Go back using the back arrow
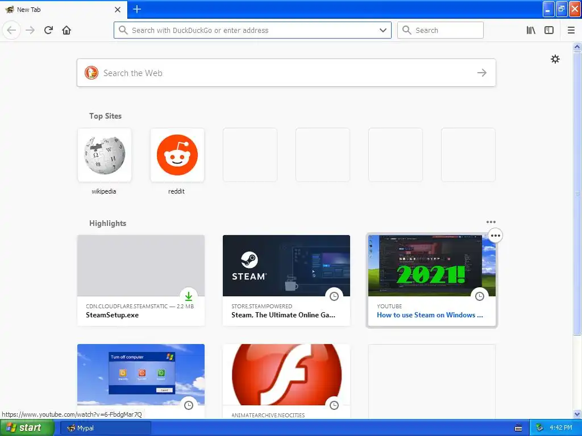The height and width of the screenshot is (436, 582). tap(11, 30)
